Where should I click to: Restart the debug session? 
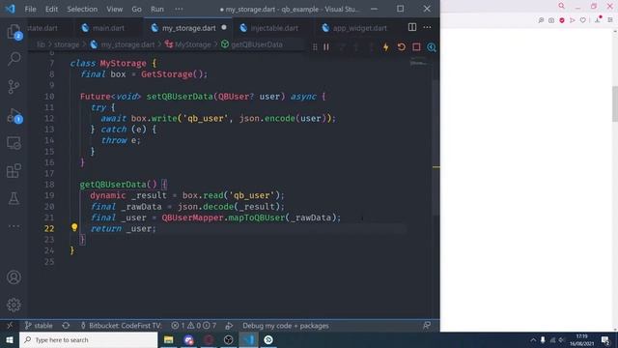point(402,47)
